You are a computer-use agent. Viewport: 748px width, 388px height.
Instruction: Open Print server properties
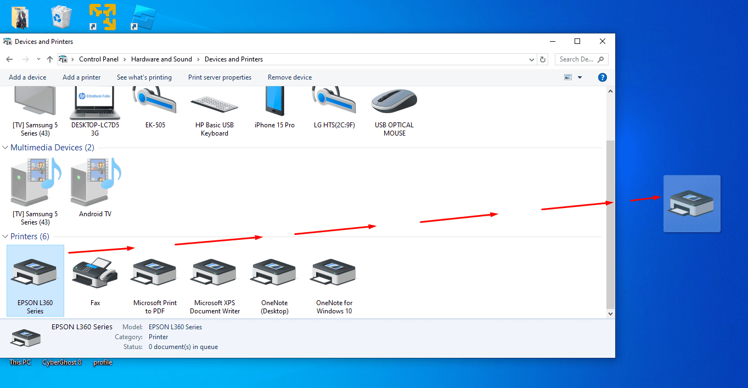click(x=220, y=77)
